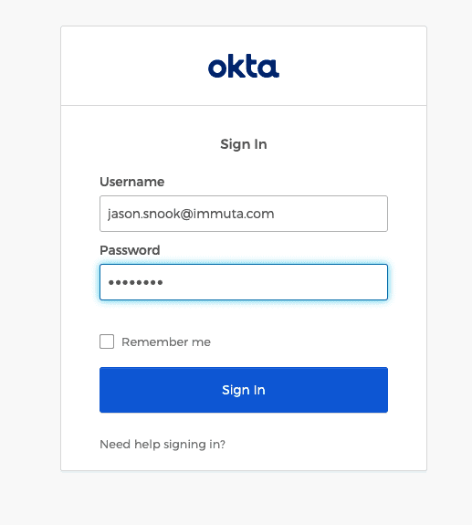Click the Sign In heading text
This screenshot has width=472, height=525.
point(244,144)
